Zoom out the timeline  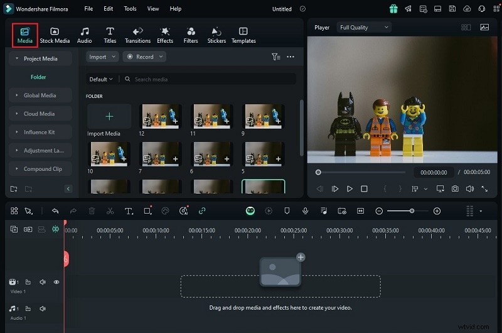[379, 211]
